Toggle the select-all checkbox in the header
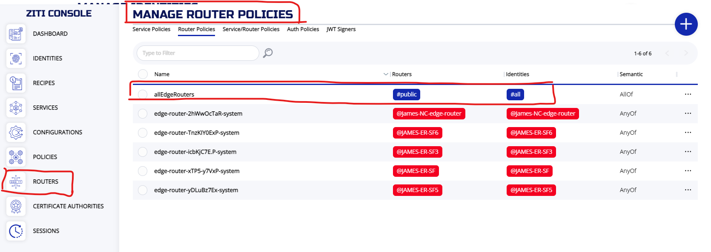The image size is (711, 252). pyautogui.click(x=143, y=74)
